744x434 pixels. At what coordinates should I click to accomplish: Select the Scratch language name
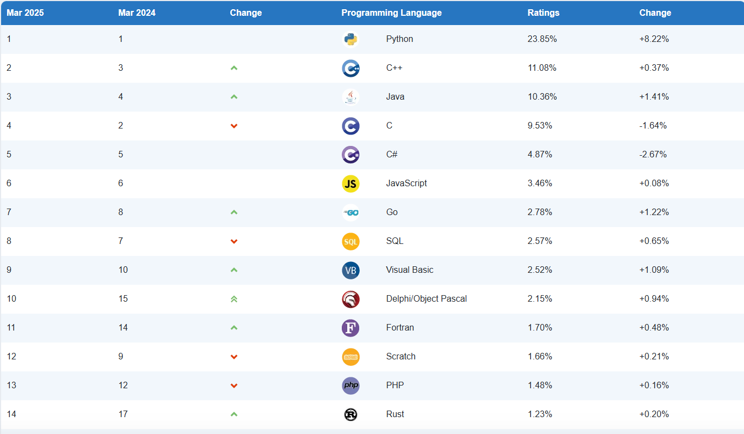coord(401,357)
